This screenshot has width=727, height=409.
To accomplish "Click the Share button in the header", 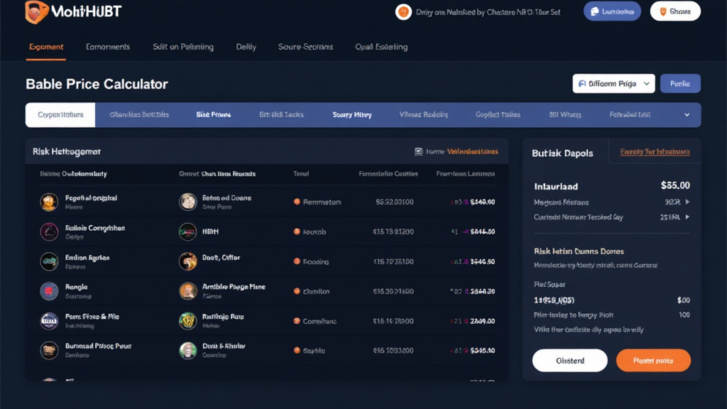I will coord(675,11).
